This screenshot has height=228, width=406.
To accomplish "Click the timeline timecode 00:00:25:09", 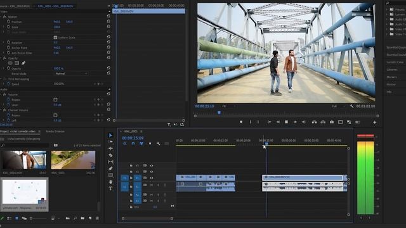I will 133,138.
